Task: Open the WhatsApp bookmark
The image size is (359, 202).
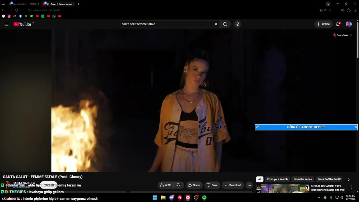Action: pos(54,16)
